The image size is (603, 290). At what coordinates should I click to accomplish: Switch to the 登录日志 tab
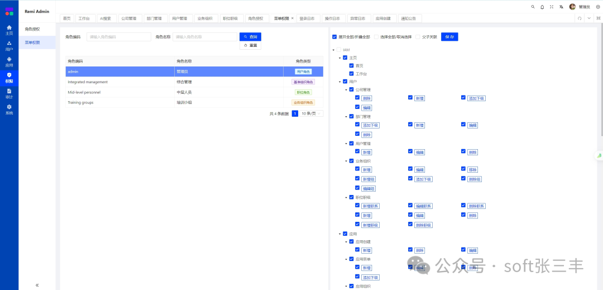pos(307,18)
